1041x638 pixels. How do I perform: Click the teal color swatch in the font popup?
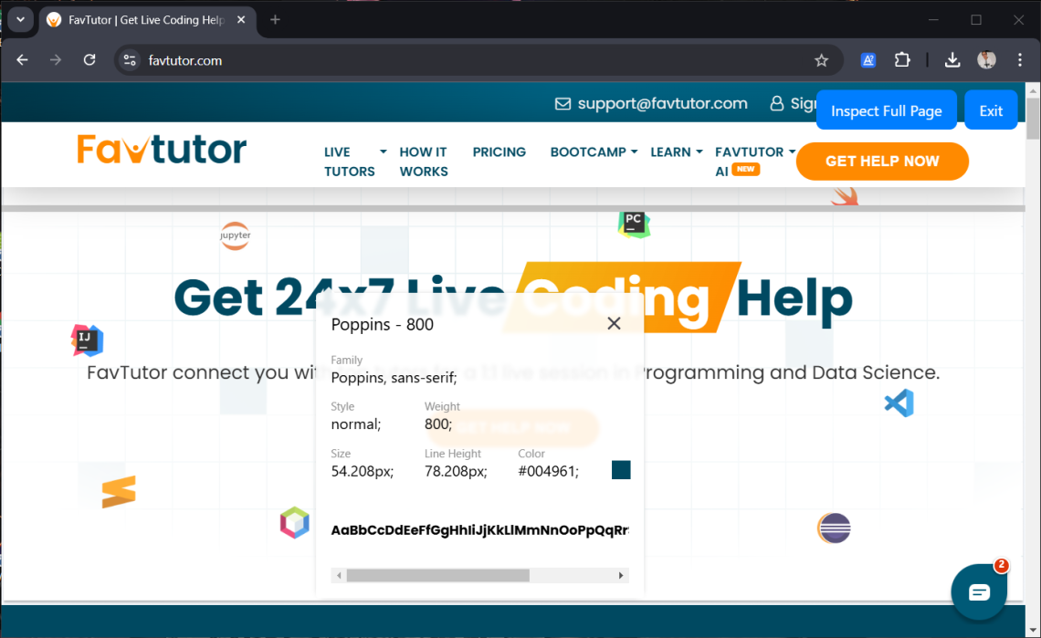(x=621, y=469)
